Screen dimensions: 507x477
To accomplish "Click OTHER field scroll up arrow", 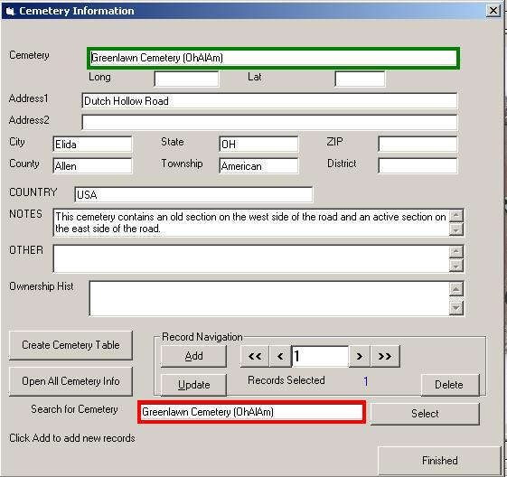I will (x=456, y=251).
